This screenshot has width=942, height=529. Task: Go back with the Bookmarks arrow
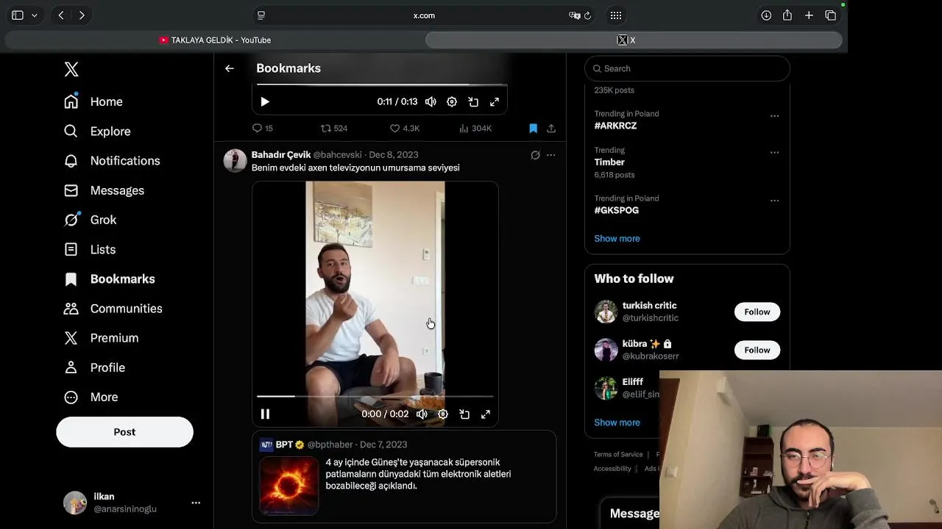(230, 68)
